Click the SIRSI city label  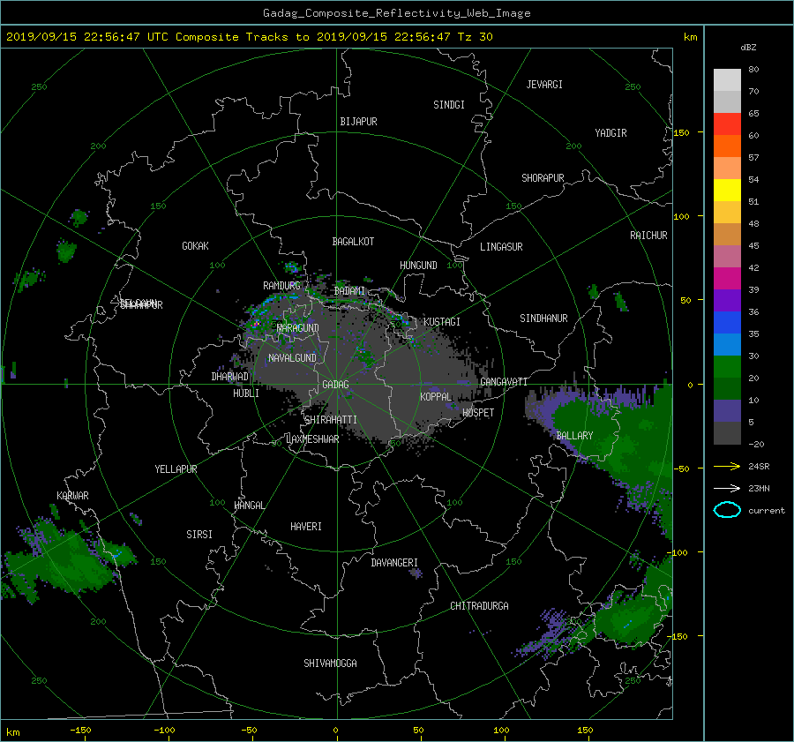(199, 535)
